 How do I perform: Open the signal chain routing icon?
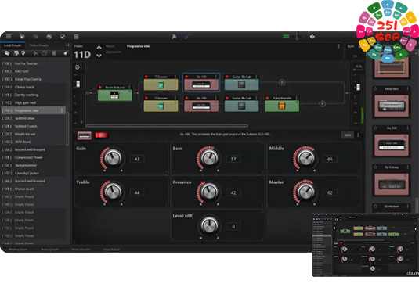[x=78, y=67]
